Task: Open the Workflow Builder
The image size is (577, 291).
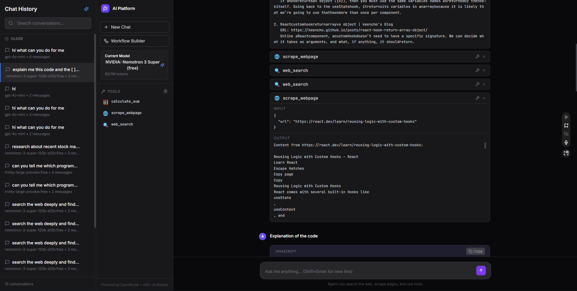Action: tap(134, 41)
